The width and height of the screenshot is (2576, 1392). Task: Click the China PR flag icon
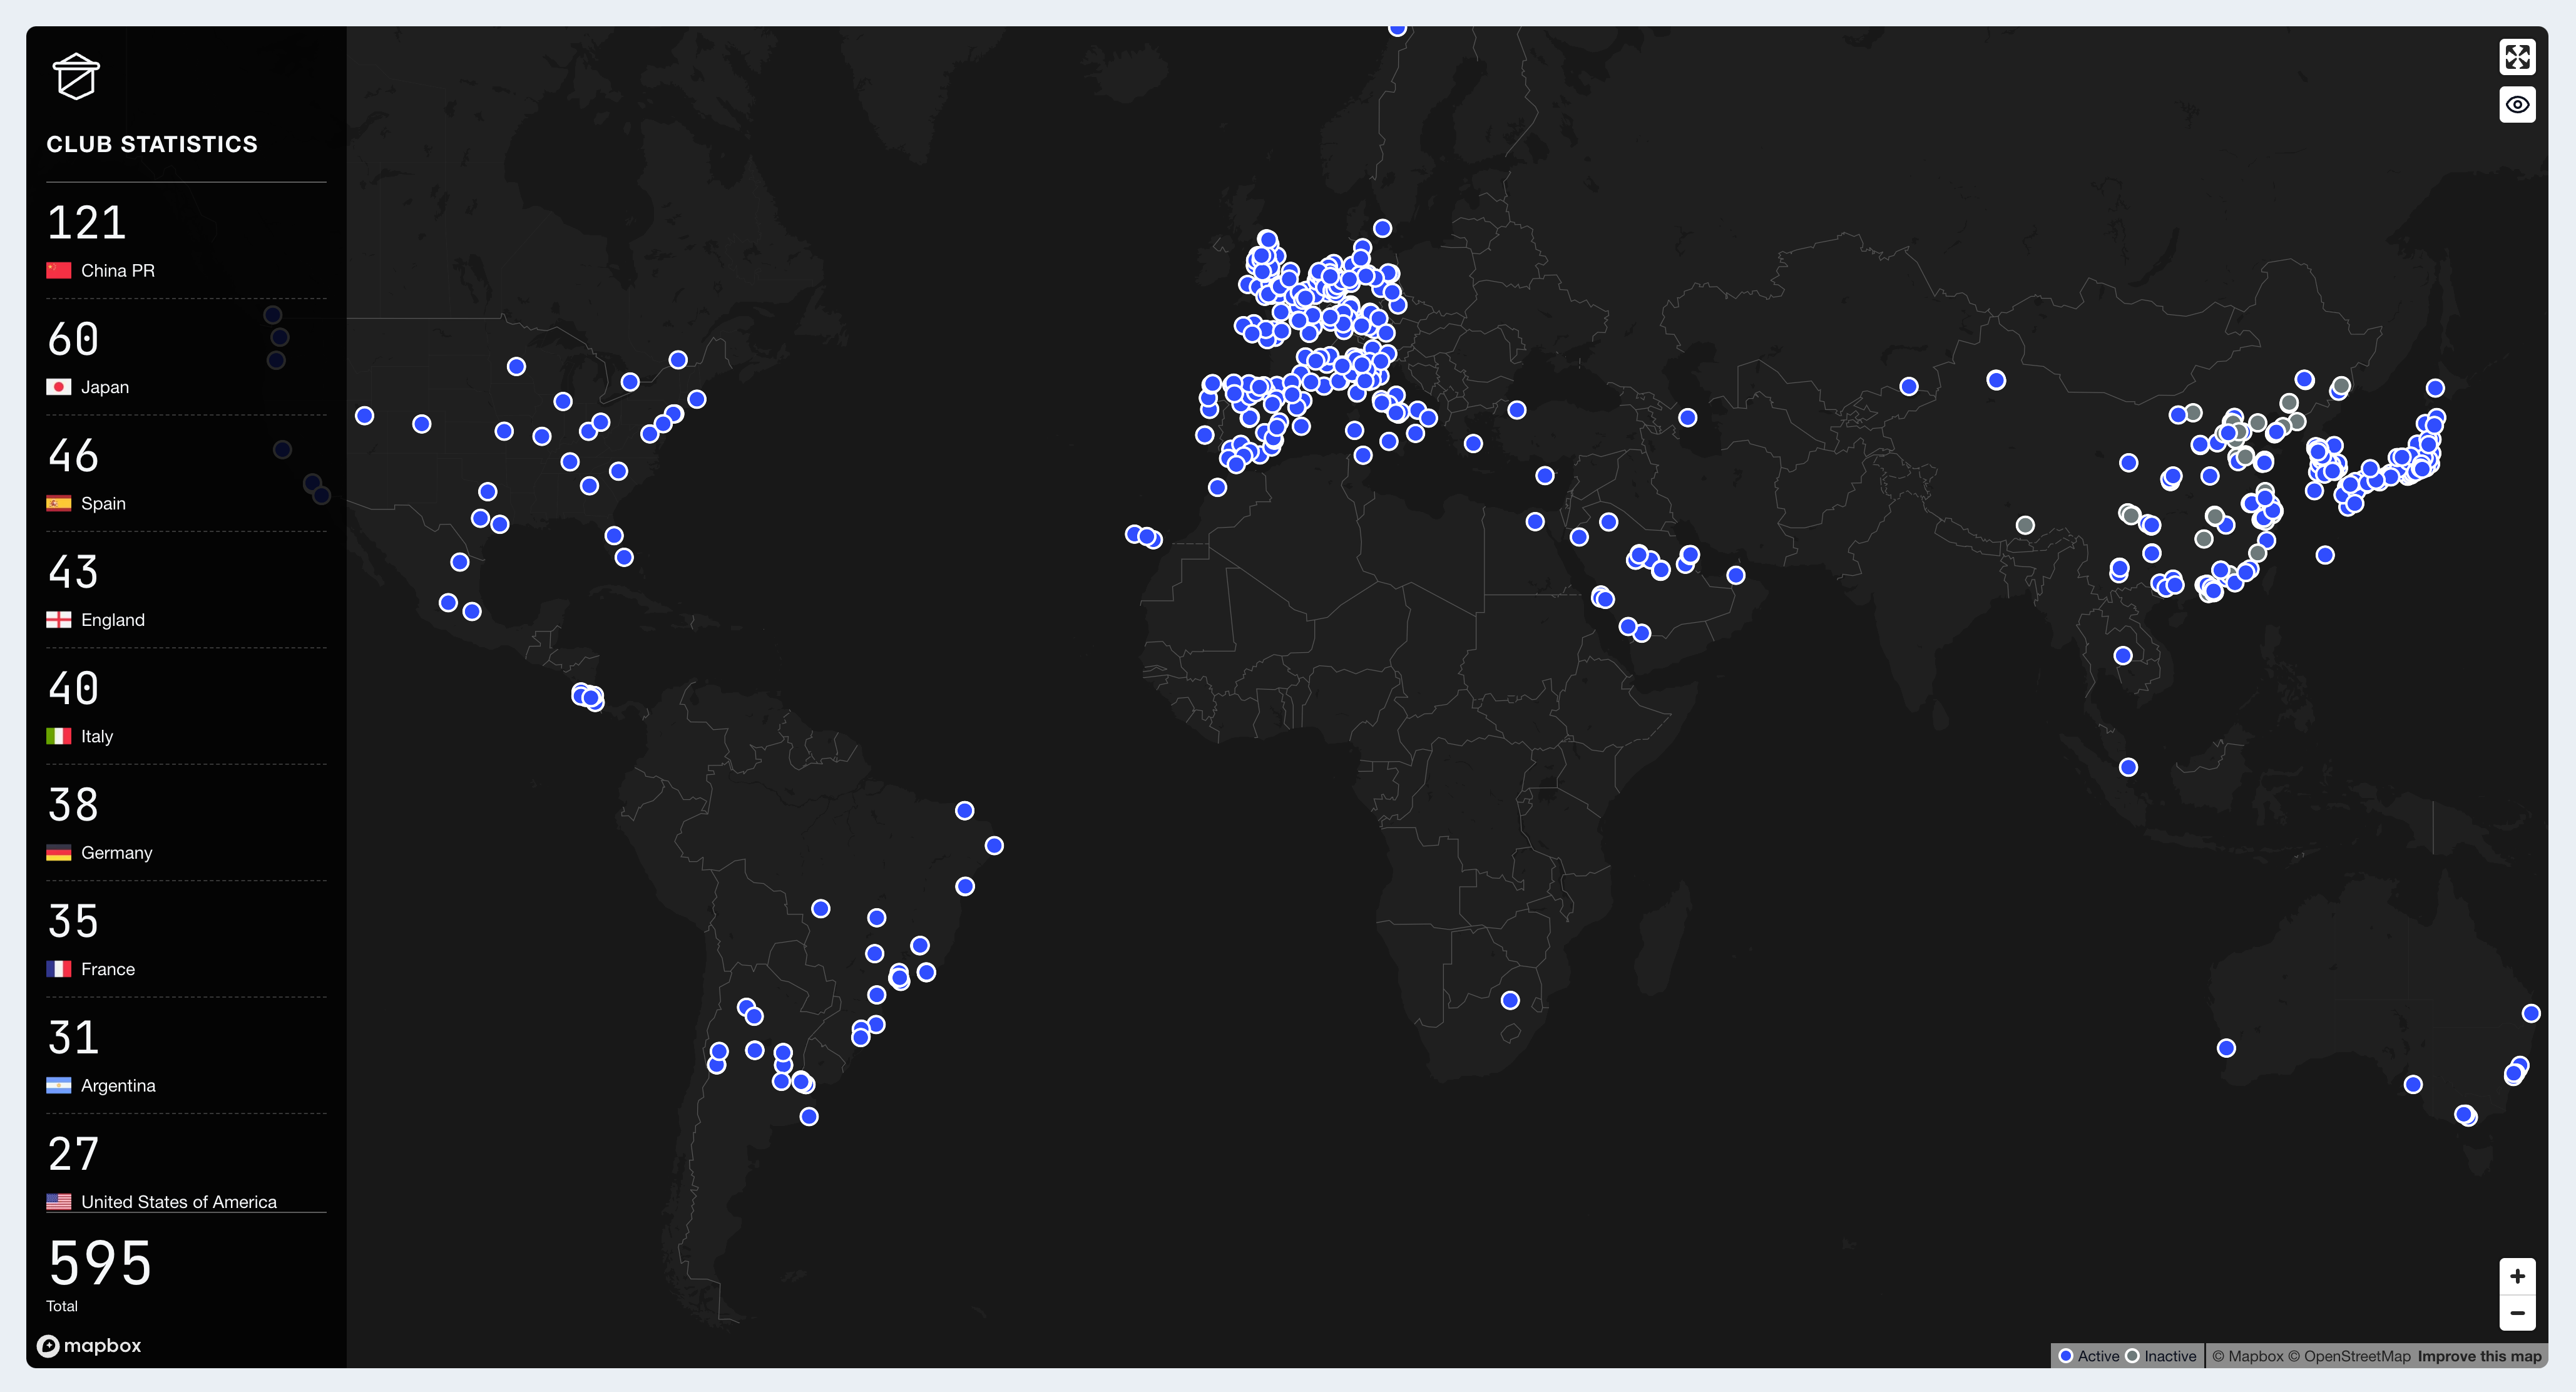pyautogui.click(x=59, y=271)
